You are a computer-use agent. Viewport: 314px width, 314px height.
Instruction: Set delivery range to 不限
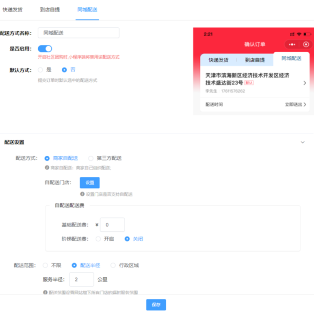[46, 265]
